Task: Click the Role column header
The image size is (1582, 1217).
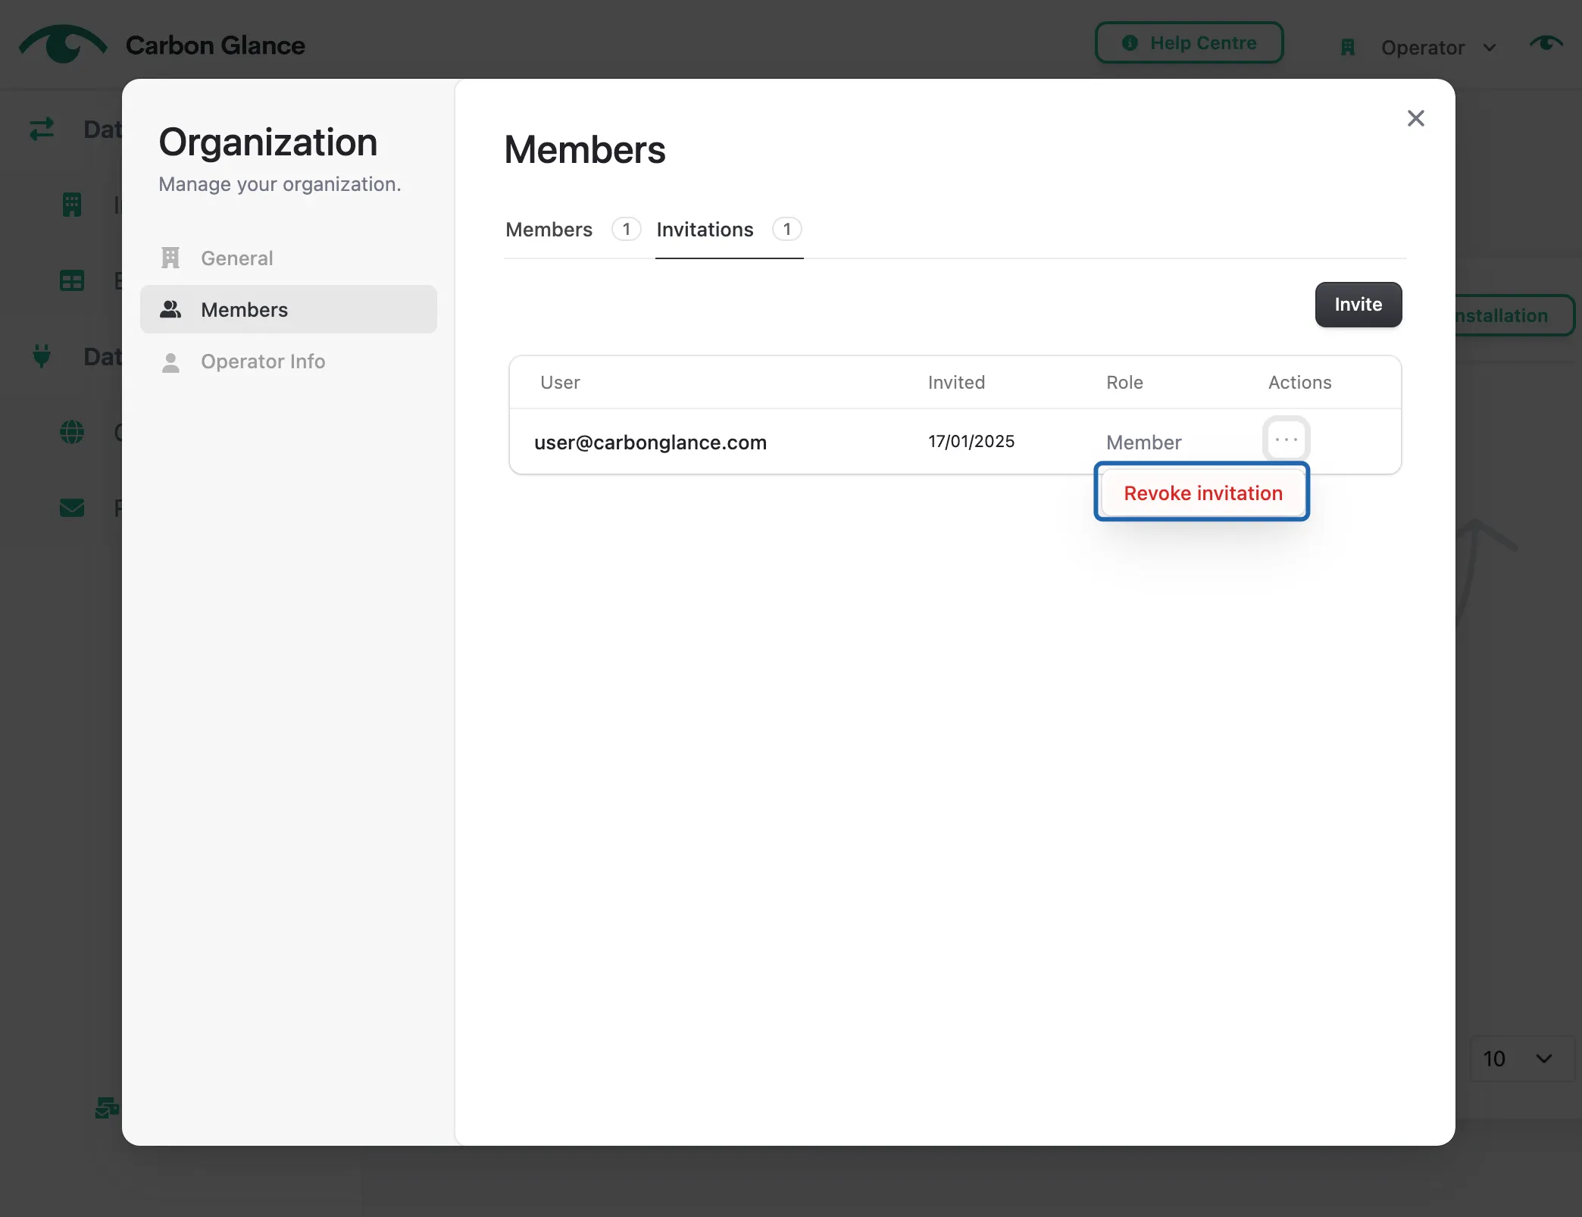Action: (x=1124, y=383)
